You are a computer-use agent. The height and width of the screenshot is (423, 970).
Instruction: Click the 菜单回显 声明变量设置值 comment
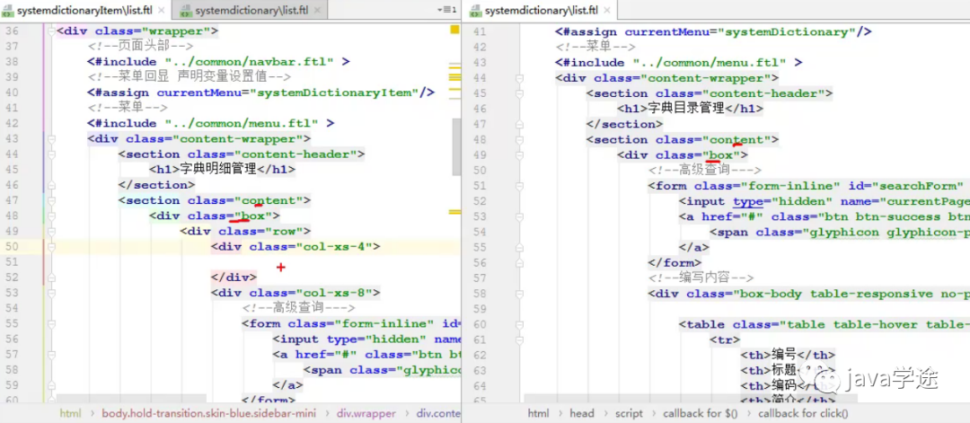pos(190,77)
